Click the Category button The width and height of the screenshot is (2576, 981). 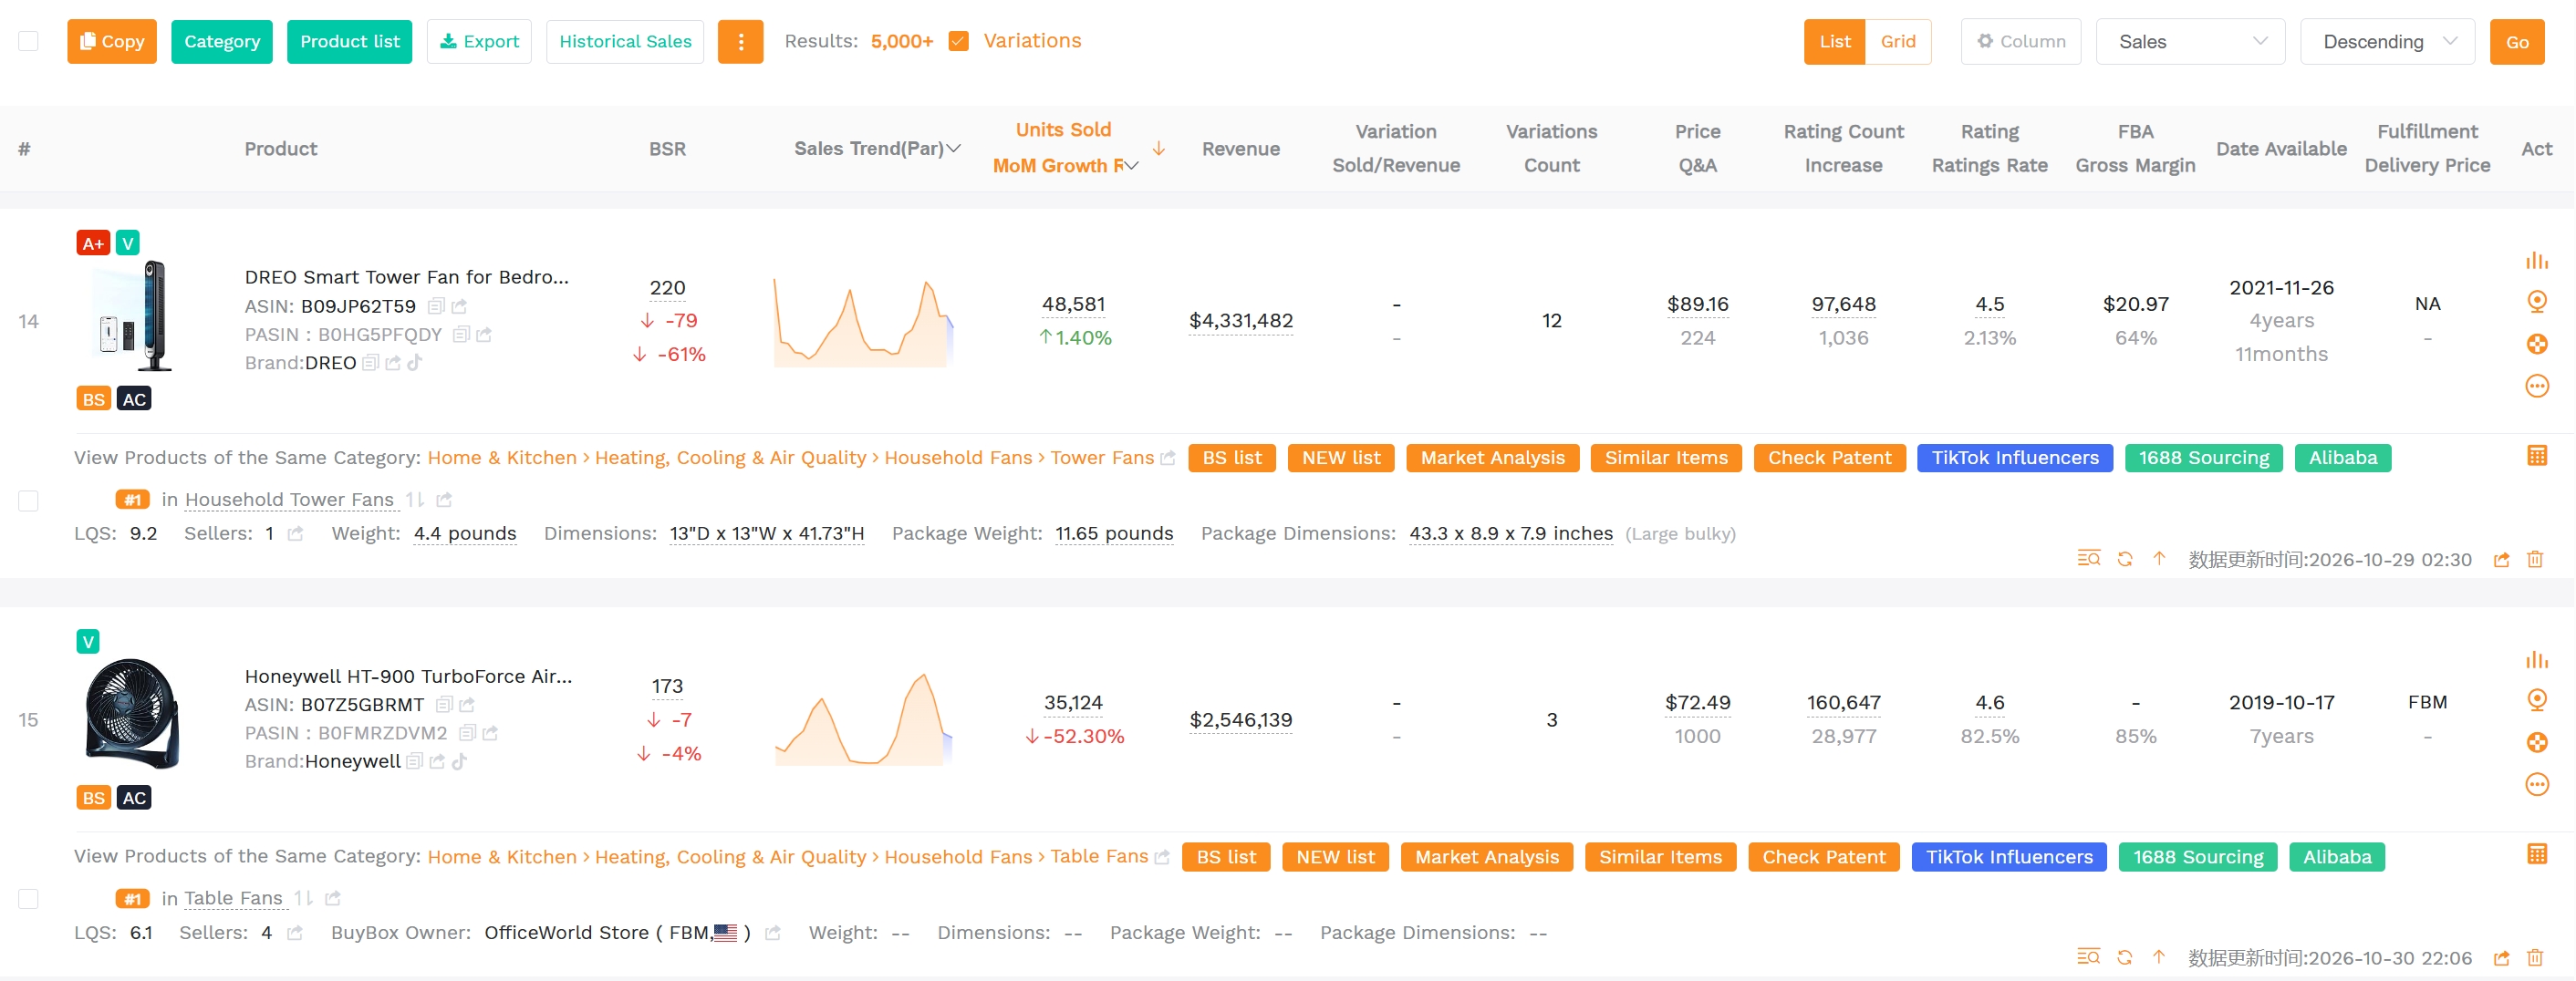tap(222, 42)
